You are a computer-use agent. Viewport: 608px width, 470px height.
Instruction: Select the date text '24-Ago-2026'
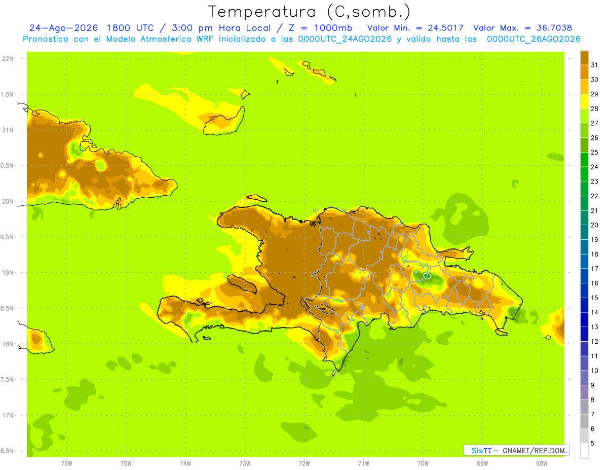(64, 28)
